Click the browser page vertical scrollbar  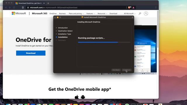click(158, 29)
